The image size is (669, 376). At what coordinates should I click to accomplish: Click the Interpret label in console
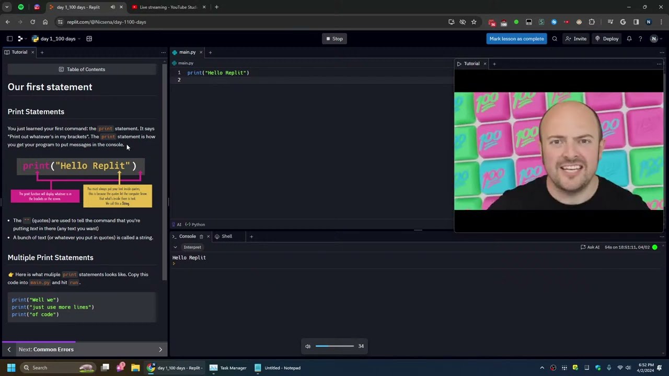coord(192,247)
